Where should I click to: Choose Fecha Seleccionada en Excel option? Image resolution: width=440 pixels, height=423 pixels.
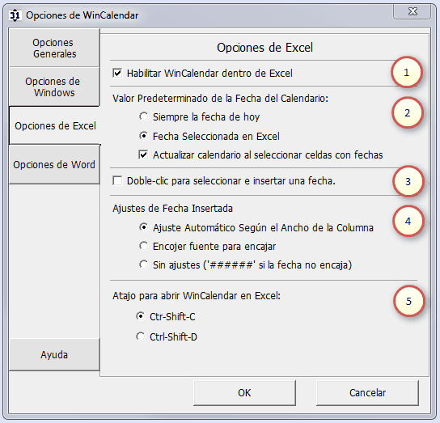pyautogui.click(x=143, y=136)
